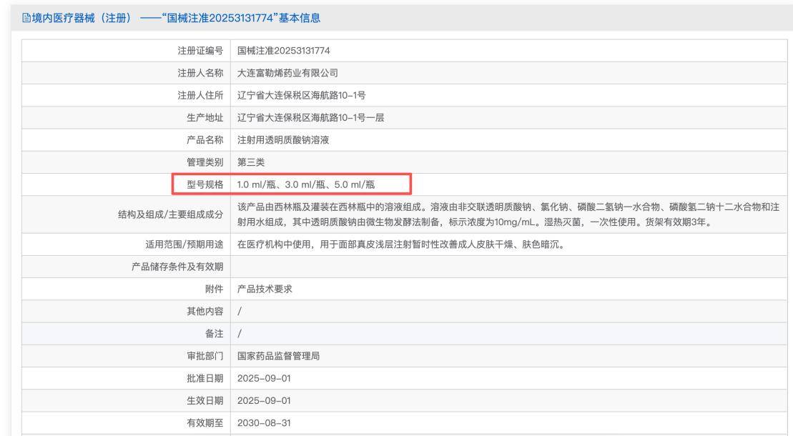The image size is (793, 436).
Task: Click the label 附件
Action: pos(214,289)
